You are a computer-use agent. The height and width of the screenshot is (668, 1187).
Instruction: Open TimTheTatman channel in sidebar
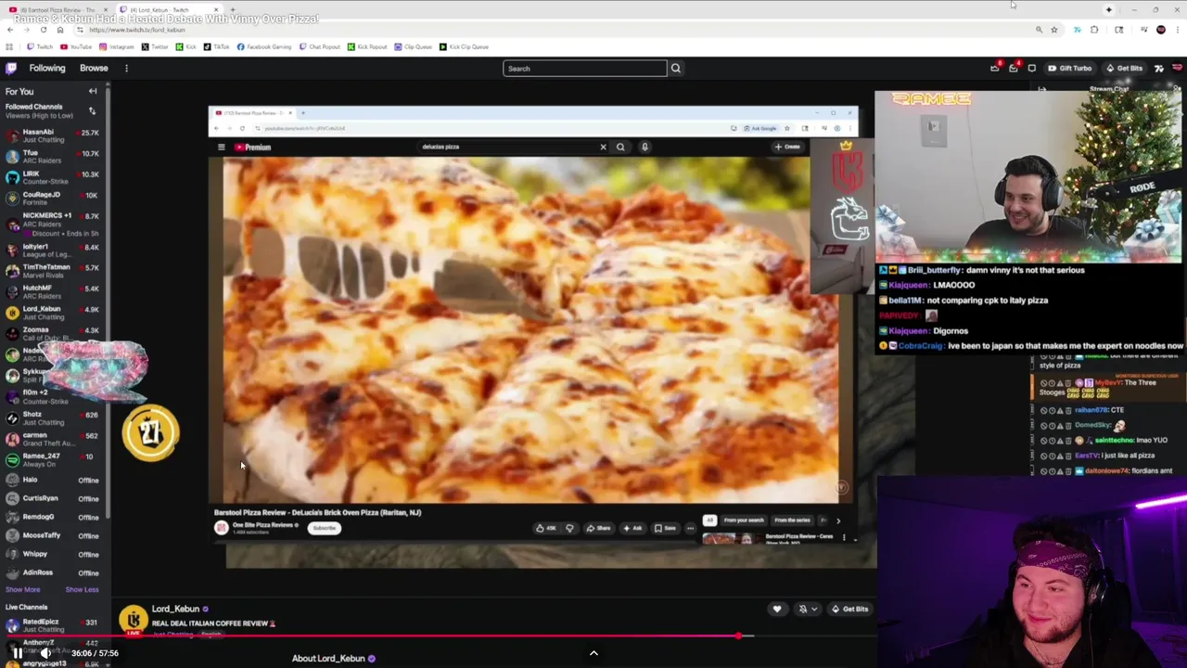[53, 271]
